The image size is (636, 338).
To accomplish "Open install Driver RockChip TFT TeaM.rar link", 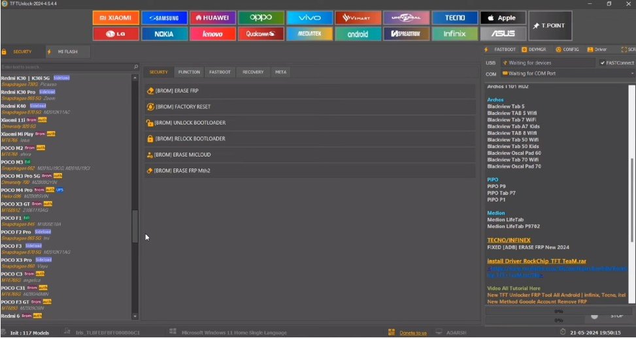I will (536, 261).
